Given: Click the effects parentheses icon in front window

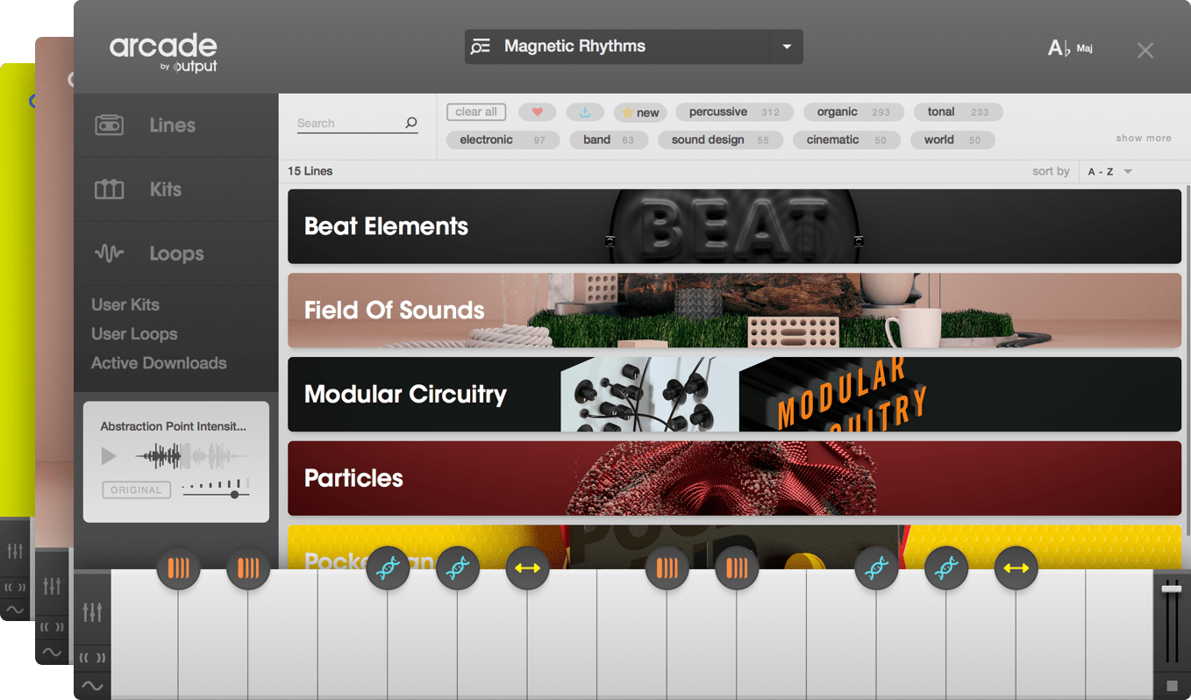Looking at the screenshot, I should [x=92, y=657].
